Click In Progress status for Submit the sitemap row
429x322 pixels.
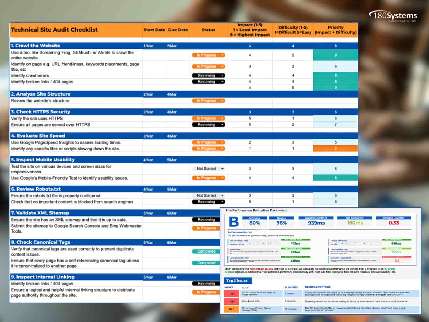[x=206, y=228]
